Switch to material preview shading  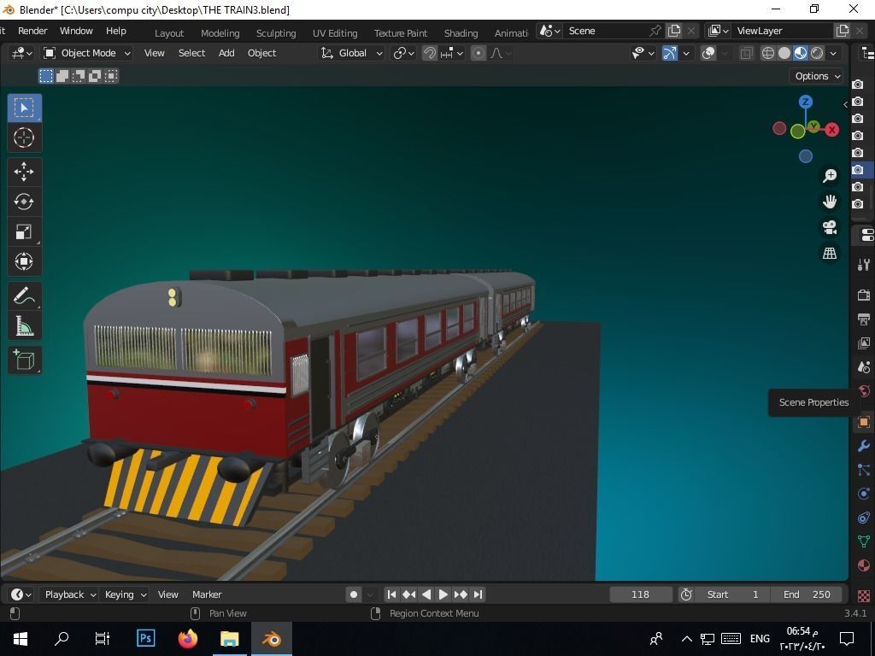(x=800, y=53)
